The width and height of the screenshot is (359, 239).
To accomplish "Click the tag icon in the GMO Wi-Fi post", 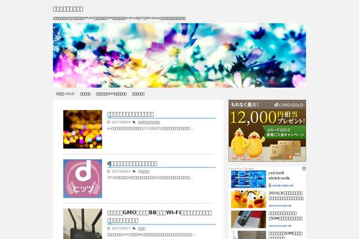I will pos(134,228).
